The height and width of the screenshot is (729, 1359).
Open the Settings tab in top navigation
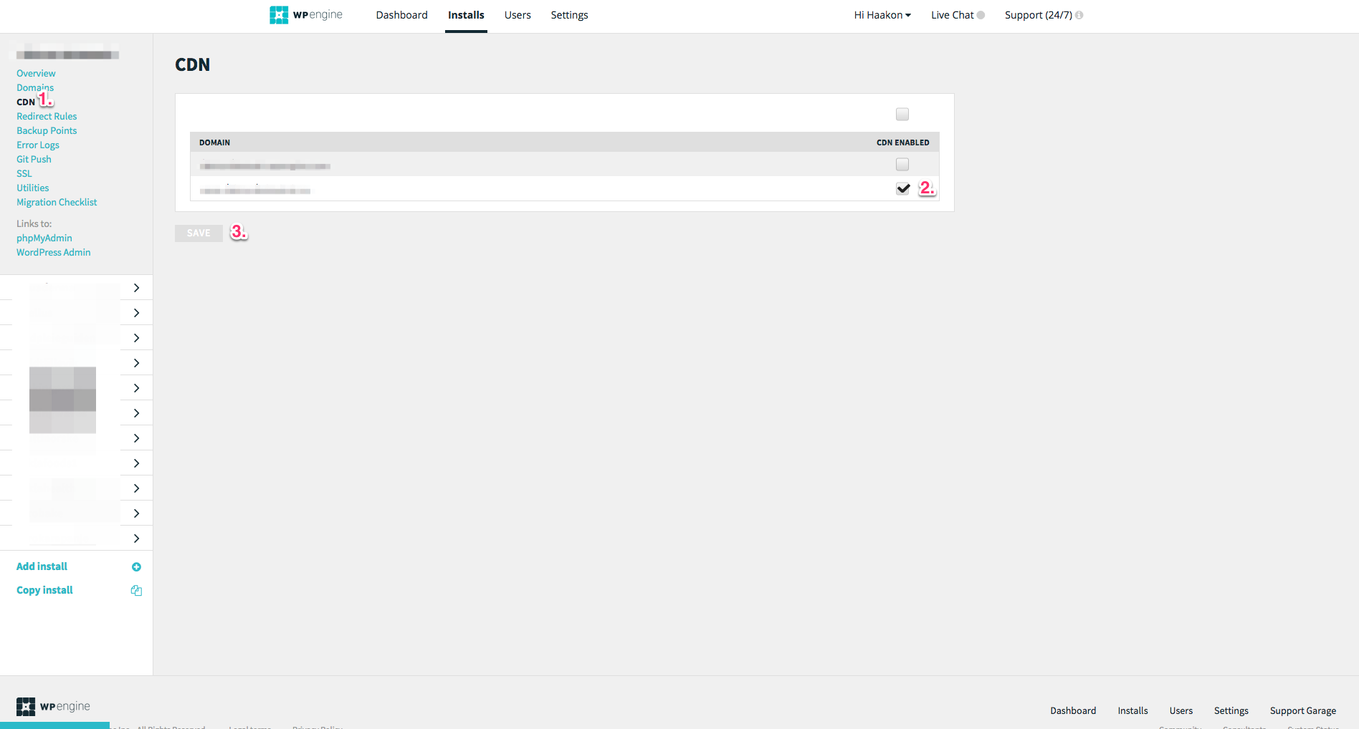(569, 15)
